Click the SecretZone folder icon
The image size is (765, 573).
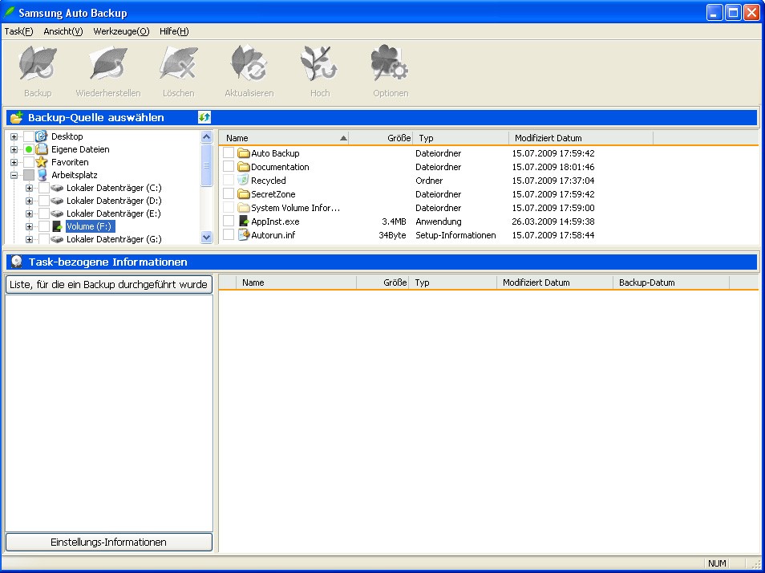tap(244, 194)
